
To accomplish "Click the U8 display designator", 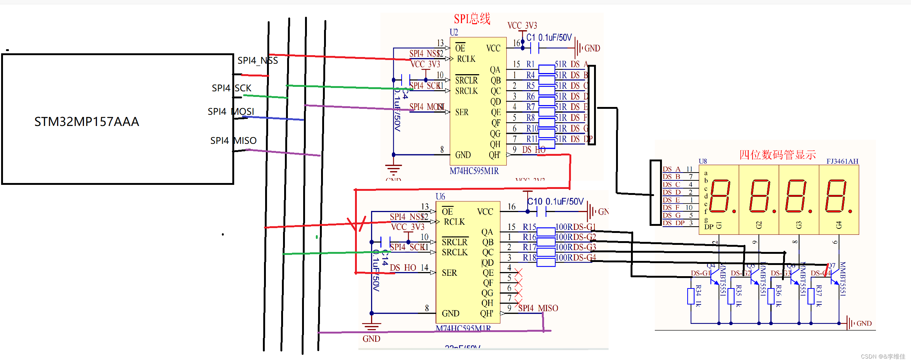I will click(x=703, y=161).
